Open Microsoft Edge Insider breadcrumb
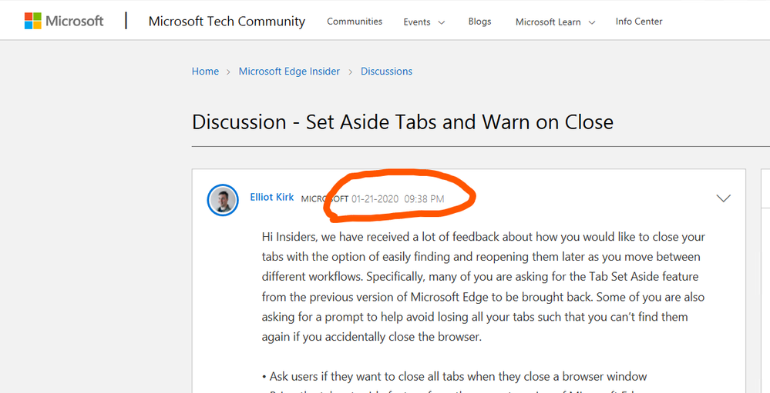The width and height of the screenshot is (770, 393). [x=289, y=71]
